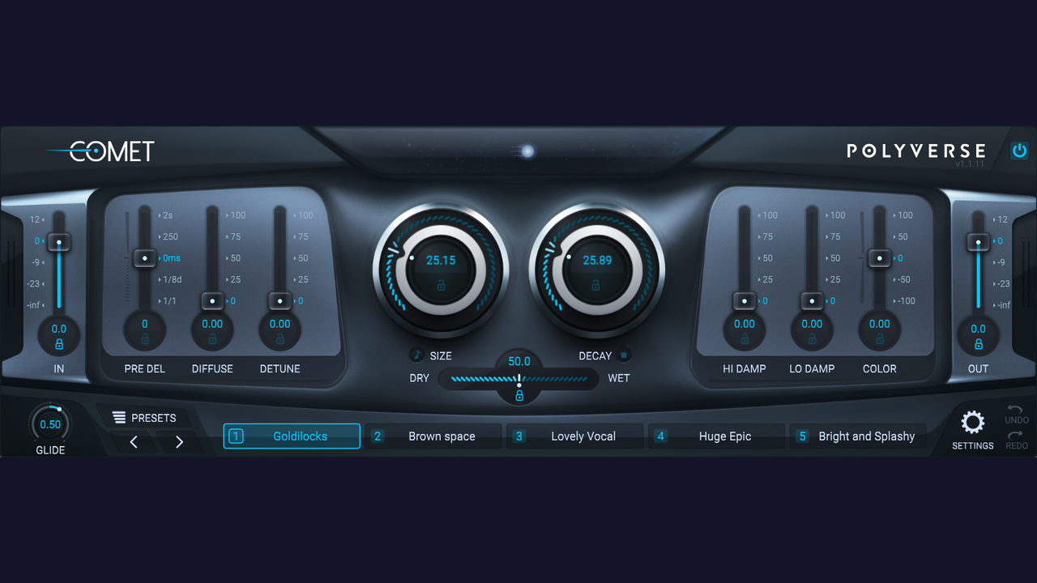Lock the PRE DEL parameter
Image resolution: width=1037 pixels, height=583 pixels.
pos(145,339)
